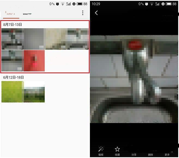Image resolution: width=179 pixels, height=158 pixels.
Task: Tap the 6月12日-18日 date header
Action: (13, 77)
